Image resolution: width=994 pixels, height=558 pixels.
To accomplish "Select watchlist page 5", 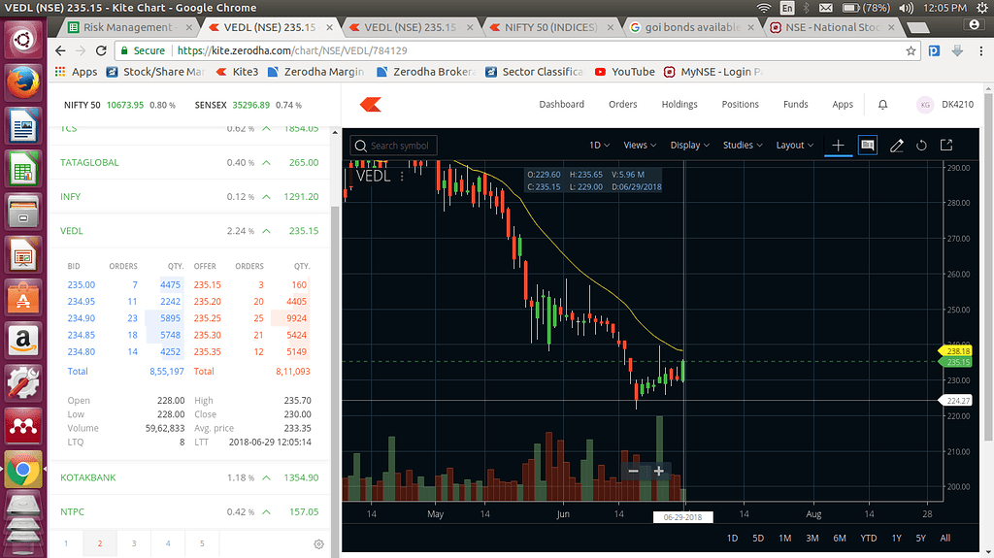I will pyautogui.click(x=202, y=543).
